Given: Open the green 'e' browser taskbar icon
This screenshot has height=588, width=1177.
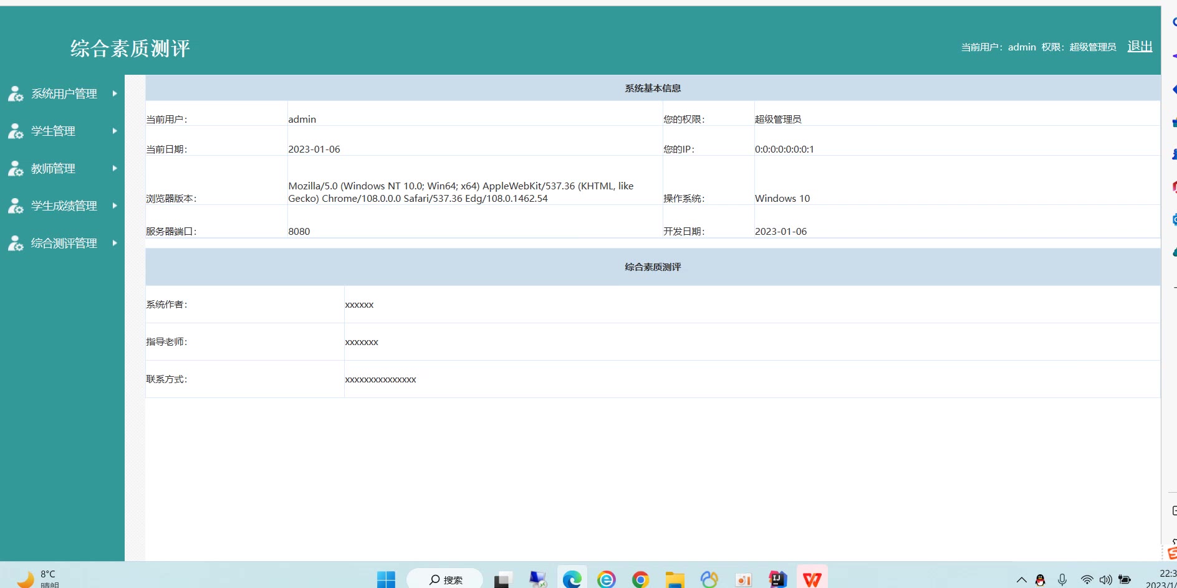Looking at the screenshot, I should tap(606, 580).
